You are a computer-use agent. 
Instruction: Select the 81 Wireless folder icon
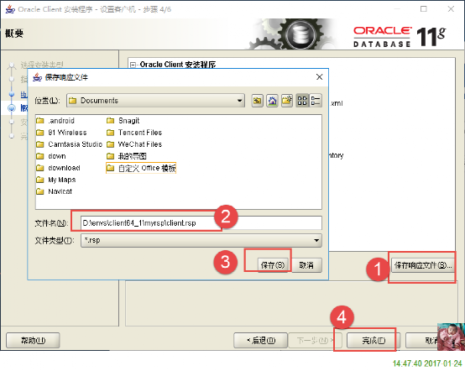[x=40, y=133]
